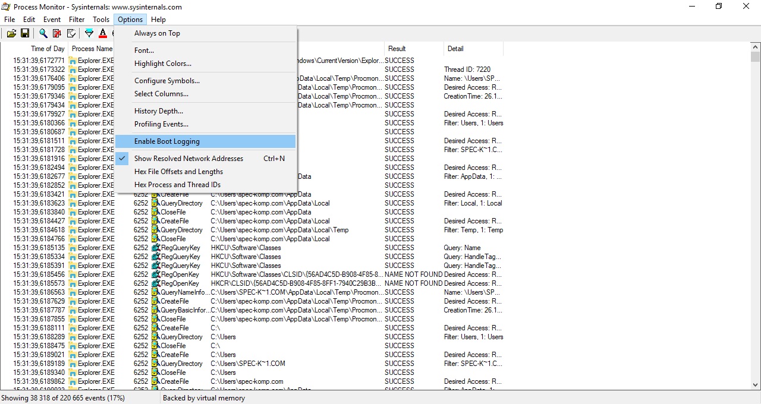Click the vertical scrollbar up arrow
761x404 pixels.
(755, 47)
